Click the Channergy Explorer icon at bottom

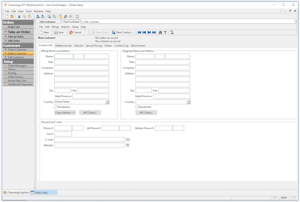[x=5, y=192]
